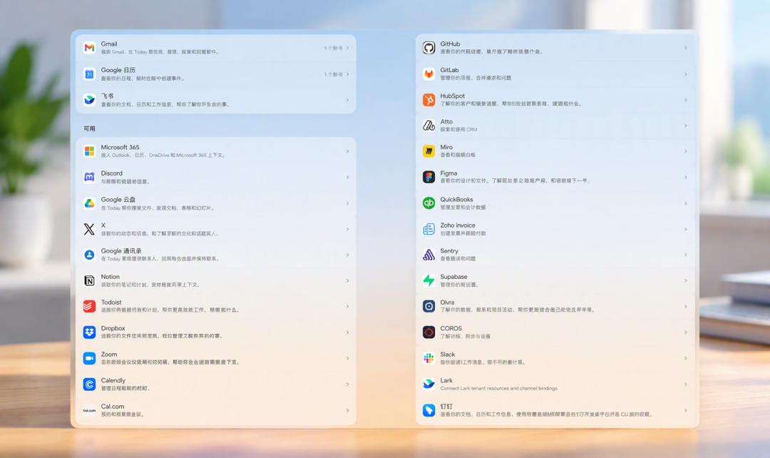Select the Google 日历 calendar icon
Viewport: 770px width, 458px height.
(89, 74)
